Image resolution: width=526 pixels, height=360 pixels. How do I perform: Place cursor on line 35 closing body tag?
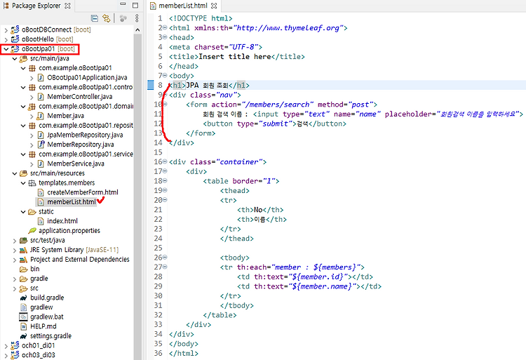pos(184,344)
